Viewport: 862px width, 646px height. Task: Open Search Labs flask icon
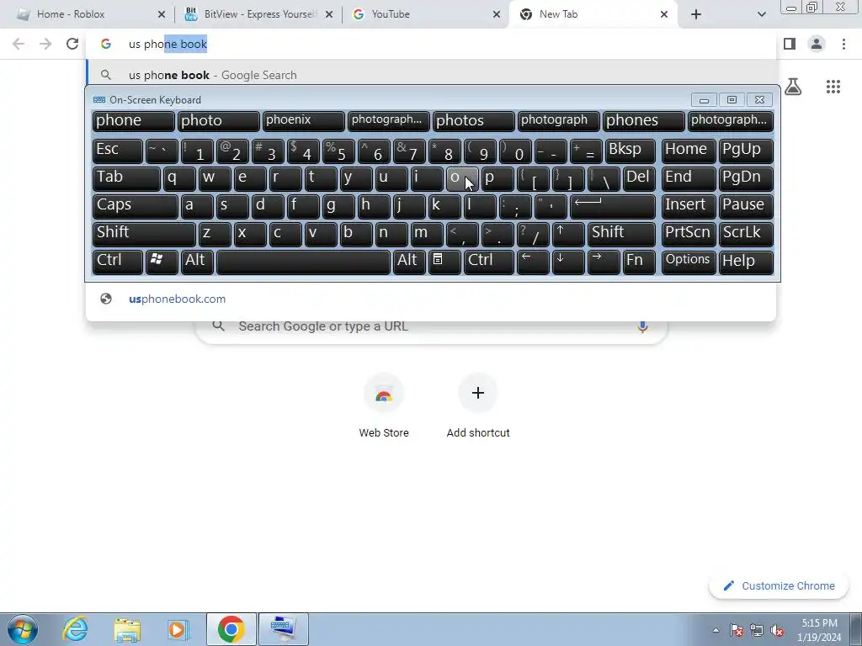793,87
